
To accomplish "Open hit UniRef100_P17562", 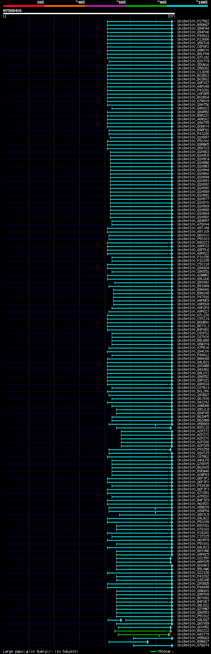I will pos(193,21).
